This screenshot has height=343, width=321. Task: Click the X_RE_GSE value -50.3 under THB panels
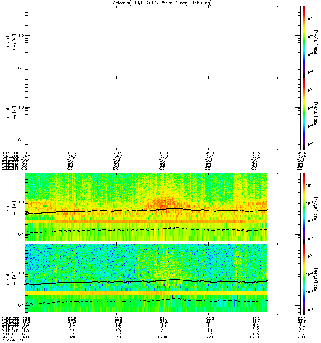click(71, 153)
